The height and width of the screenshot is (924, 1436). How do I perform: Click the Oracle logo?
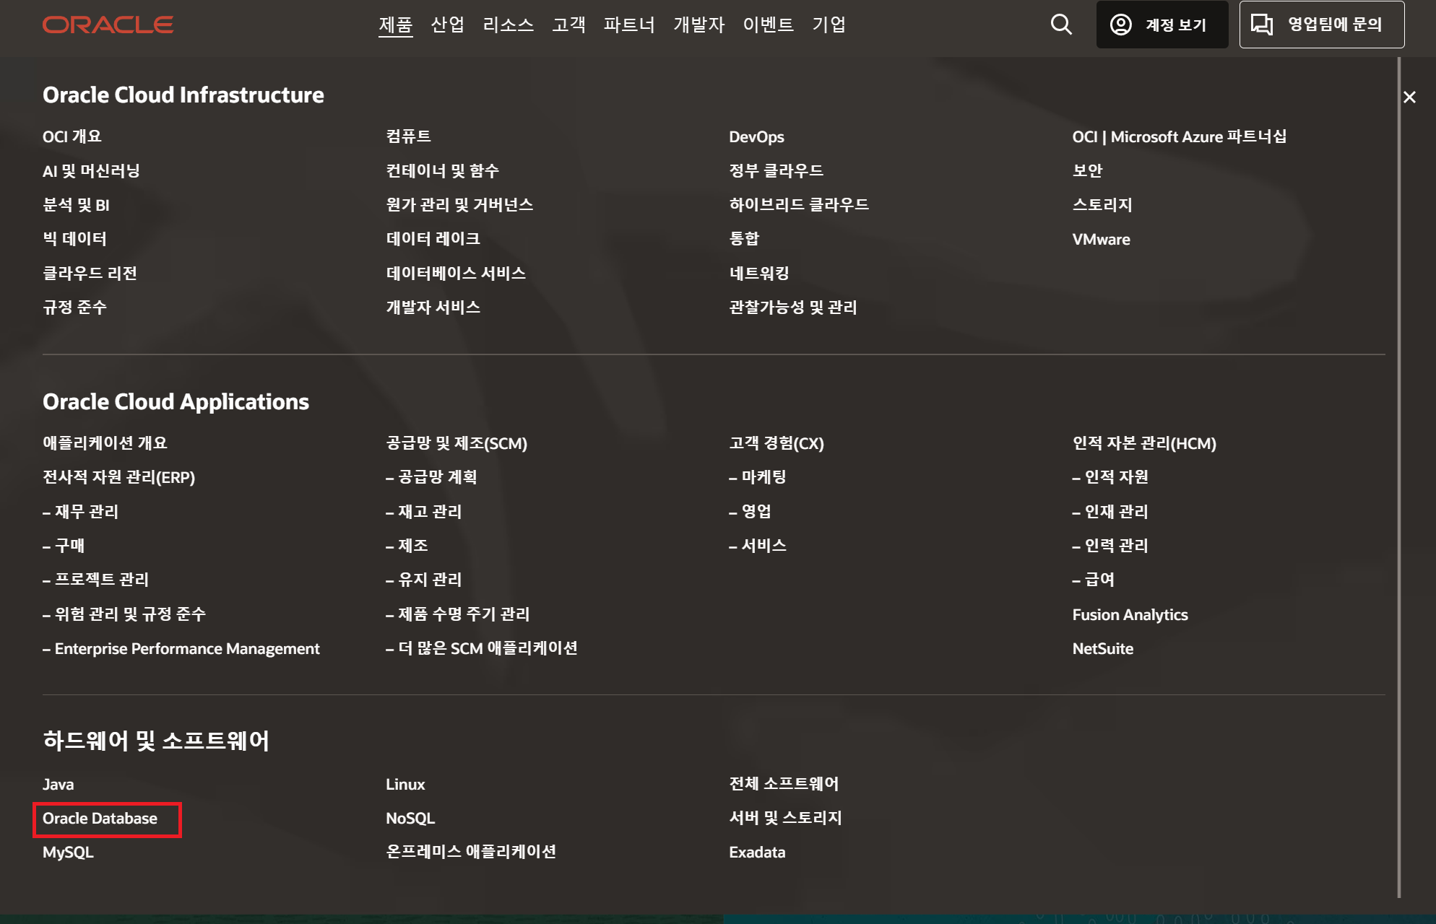(108, 25)
